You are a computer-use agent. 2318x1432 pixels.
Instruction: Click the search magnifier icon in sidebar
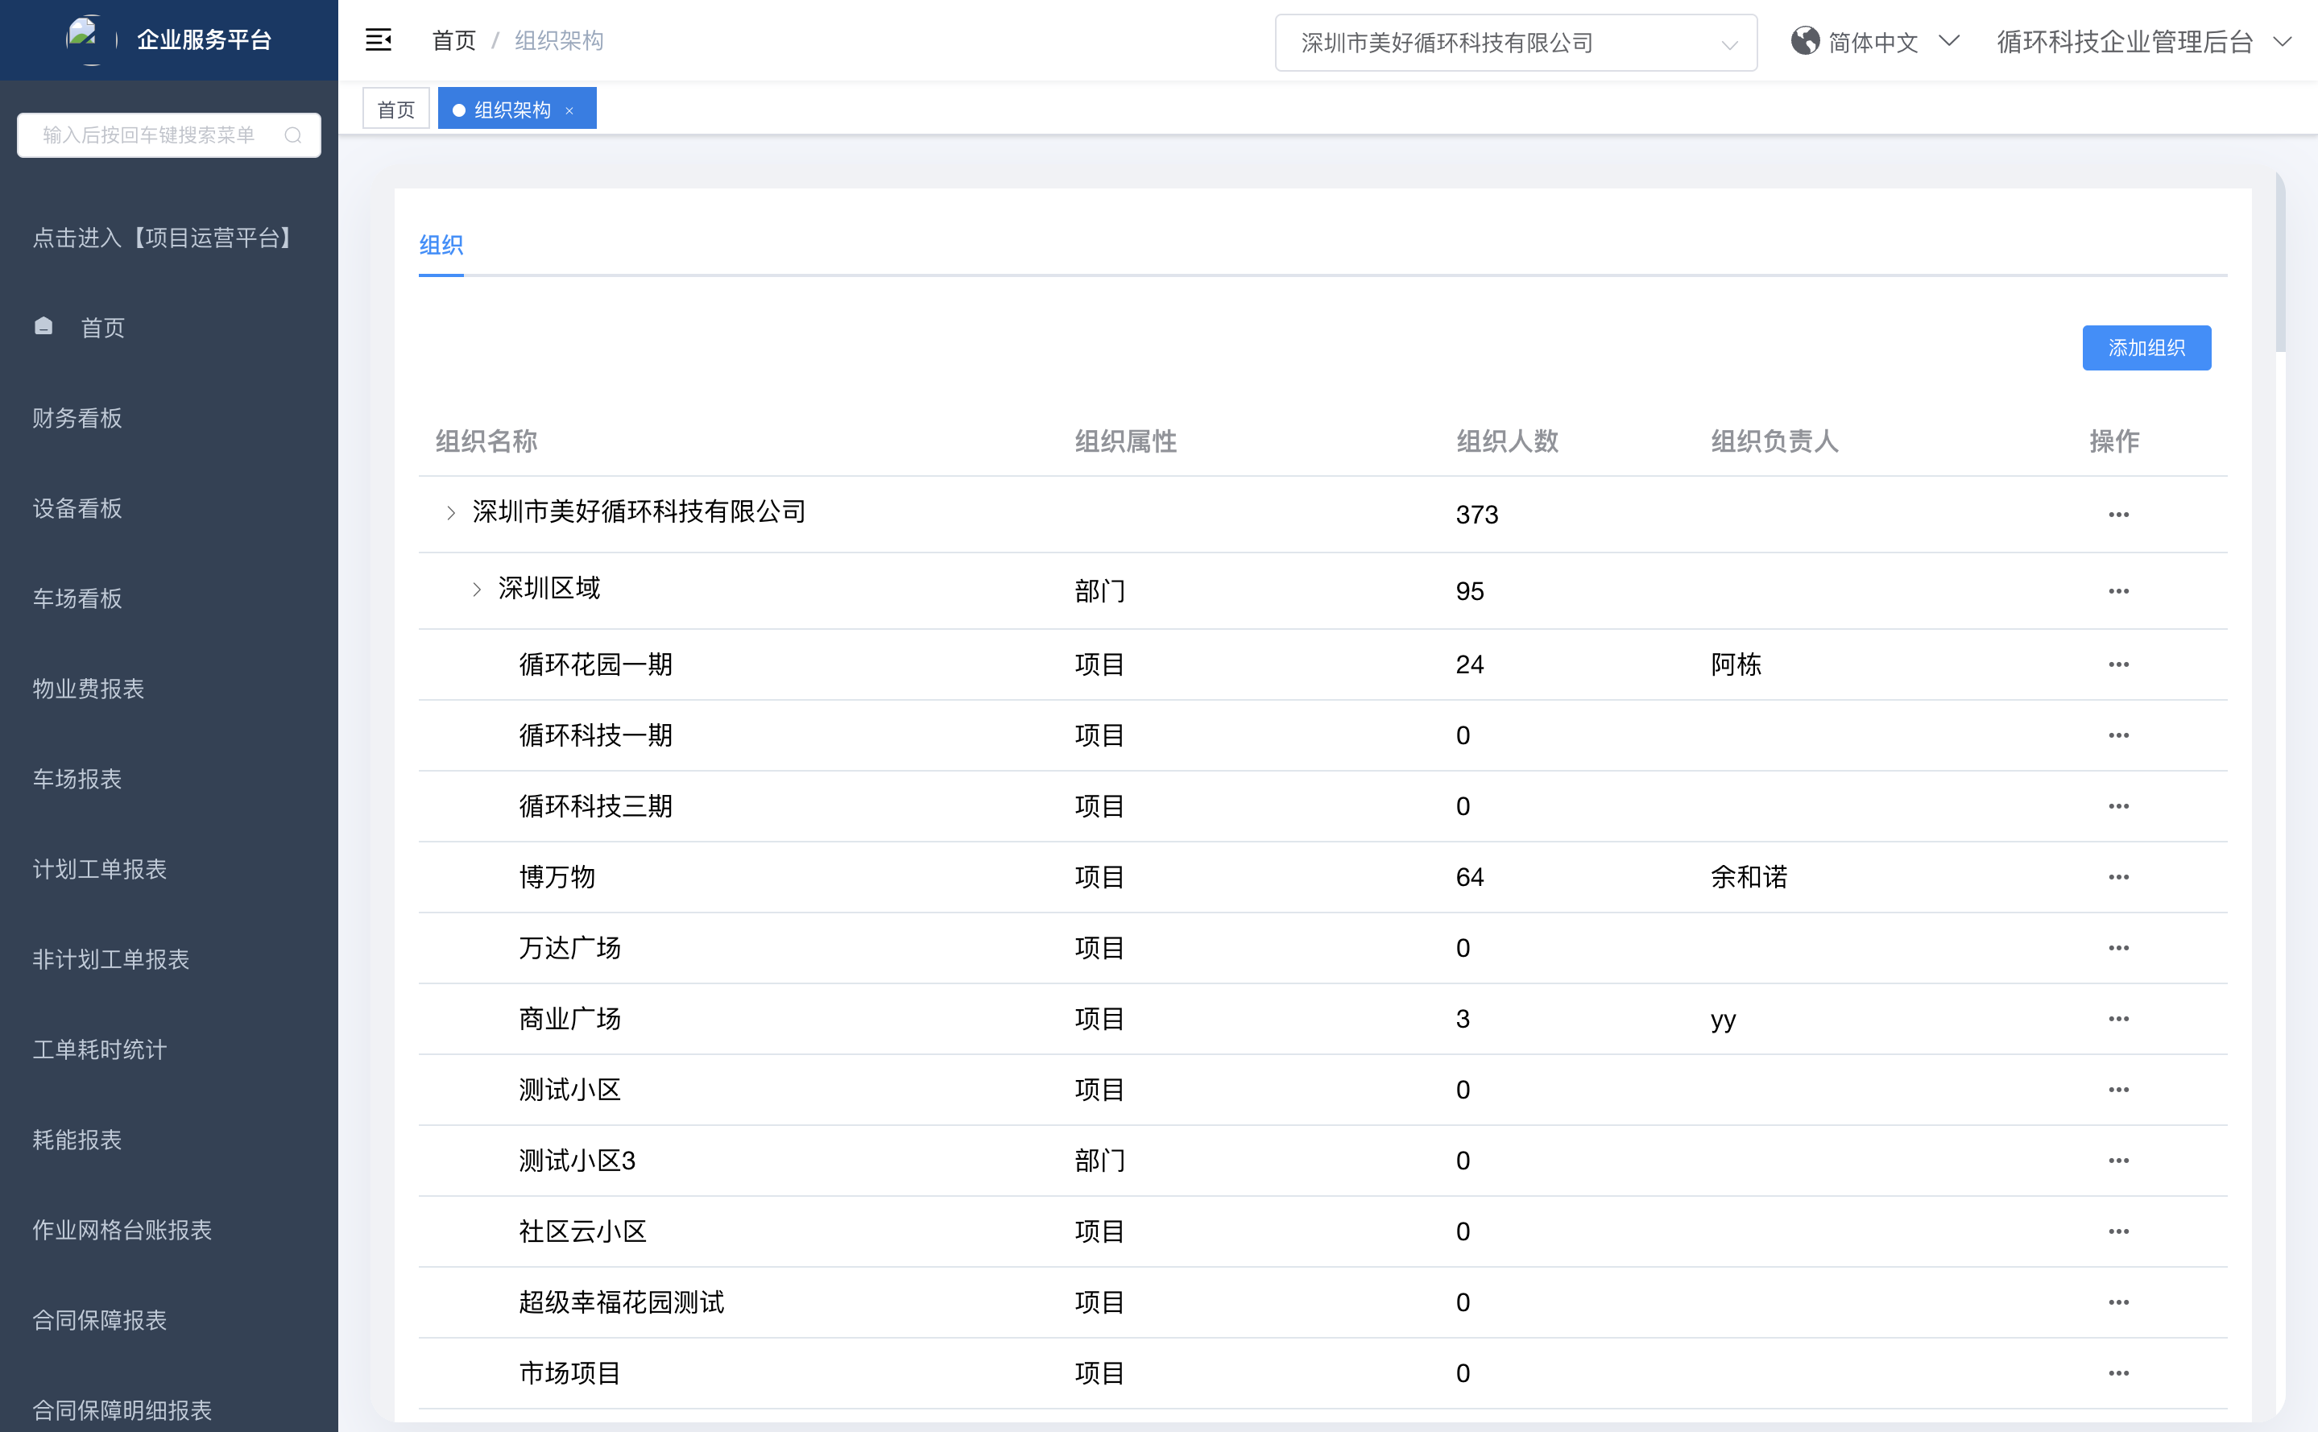[292, 135]
